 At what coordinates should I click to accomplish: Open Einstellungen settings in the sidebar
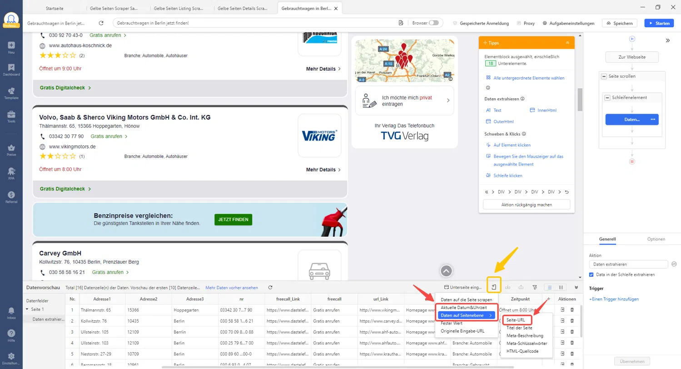click(x=11, y=359)
